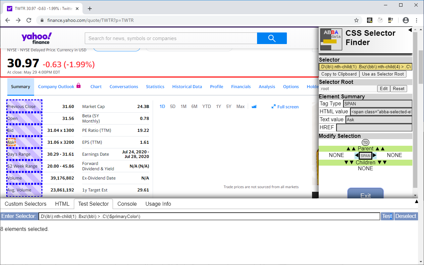This screenshot has height=265, width=424.
Task: Reload the page
Action: 29,20
